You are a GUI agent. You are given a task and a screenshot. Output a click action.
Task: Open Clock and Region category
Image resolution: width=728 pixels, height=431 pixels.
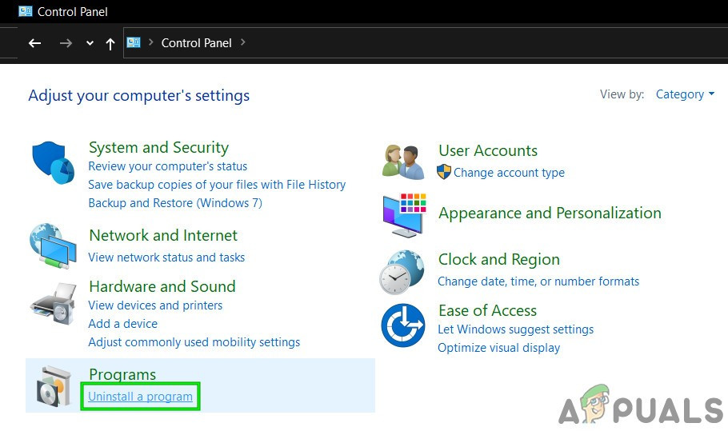click(x=499, y=260)
